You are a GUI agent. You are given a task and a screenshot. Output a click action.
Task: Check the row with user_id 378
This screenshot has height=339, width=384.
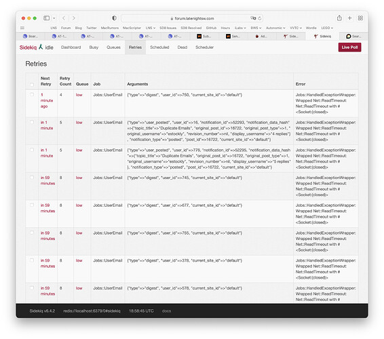[32, 260]
